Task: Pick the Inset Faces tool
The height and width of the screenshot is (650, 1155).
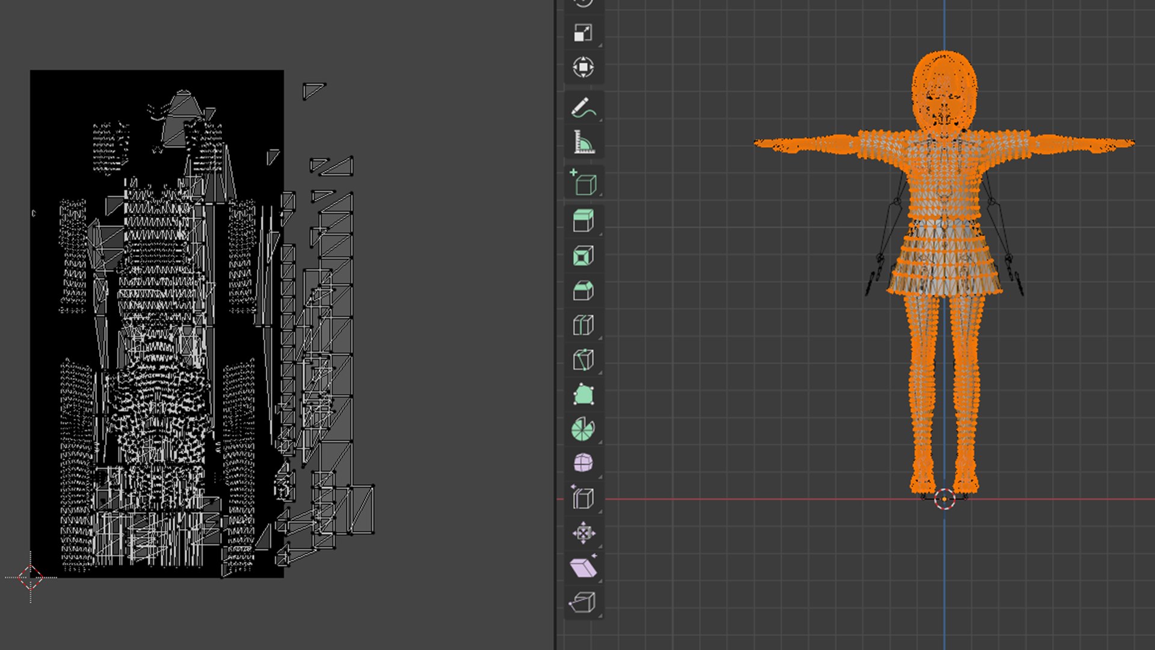Action: coord(583,256)
